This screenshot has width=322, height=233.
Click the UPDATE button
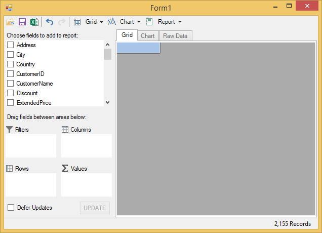click(95, 208)
